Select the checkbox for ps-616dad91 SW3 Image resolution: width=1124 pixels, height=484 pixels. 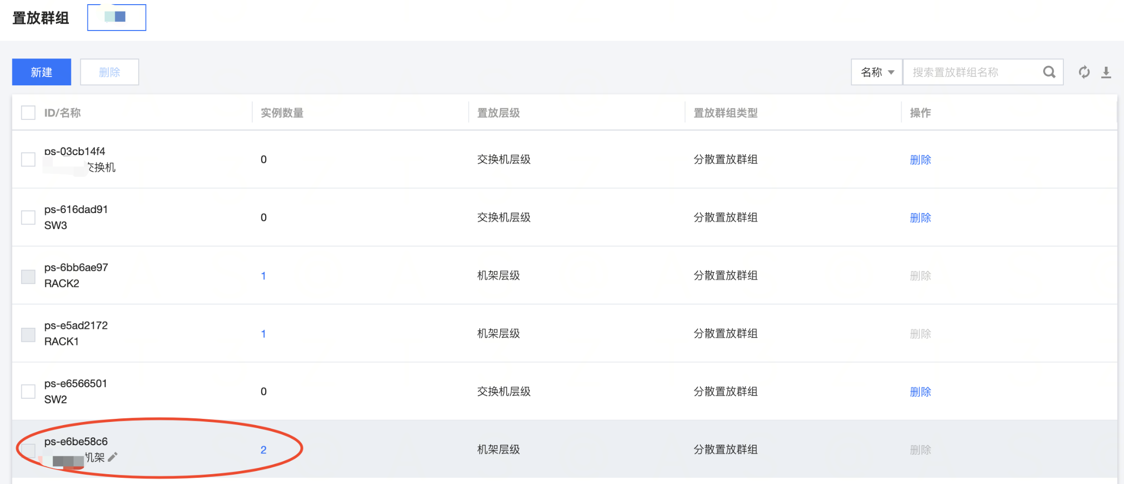coord(28,217)
